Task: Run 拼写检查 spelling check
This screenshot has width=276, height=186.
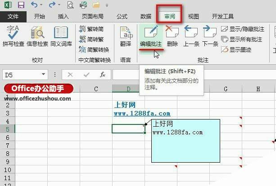Action: [14, 36]
